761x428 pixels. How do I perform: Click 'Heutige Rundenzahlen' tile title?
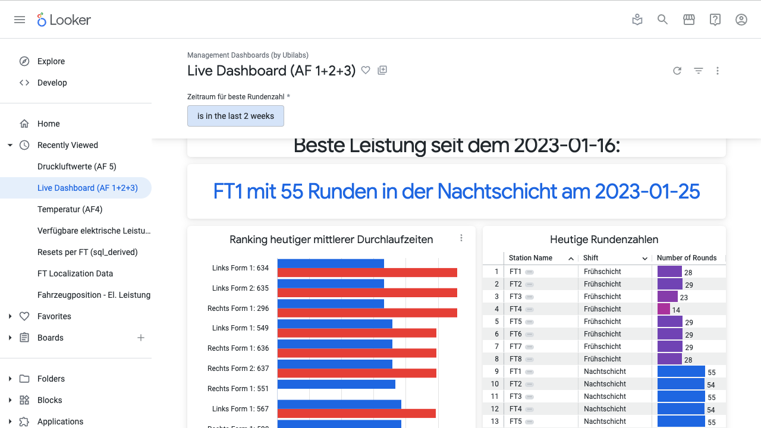(x=604, y=240)
